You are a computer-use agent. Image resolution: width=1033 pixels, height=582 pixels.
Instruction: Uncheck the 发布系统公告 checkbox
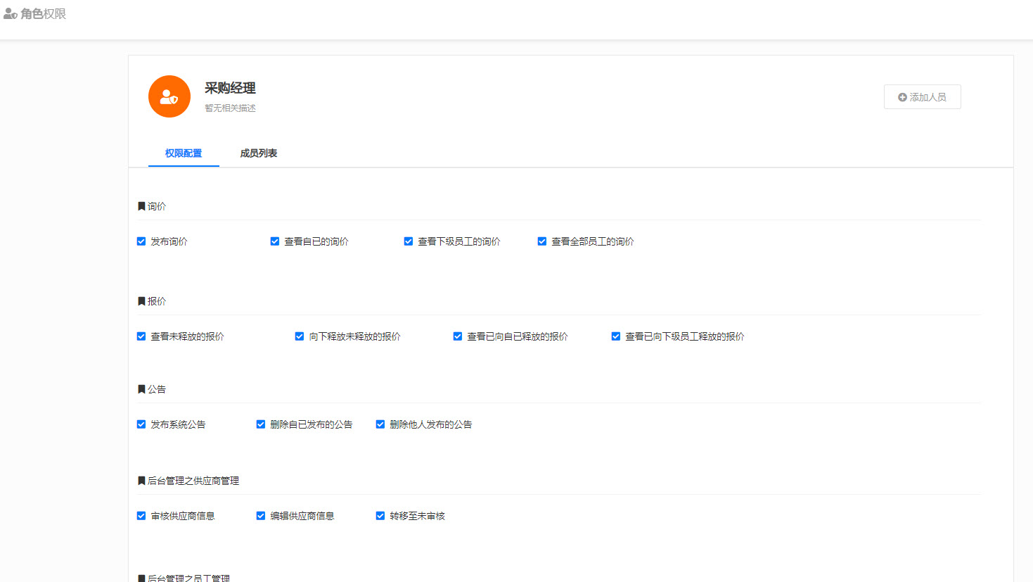click(141, 424)
